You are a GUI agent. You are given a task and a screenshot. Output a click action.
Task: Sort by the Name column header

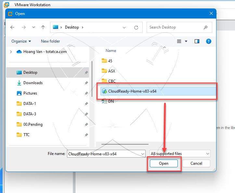tap(111, 51)
